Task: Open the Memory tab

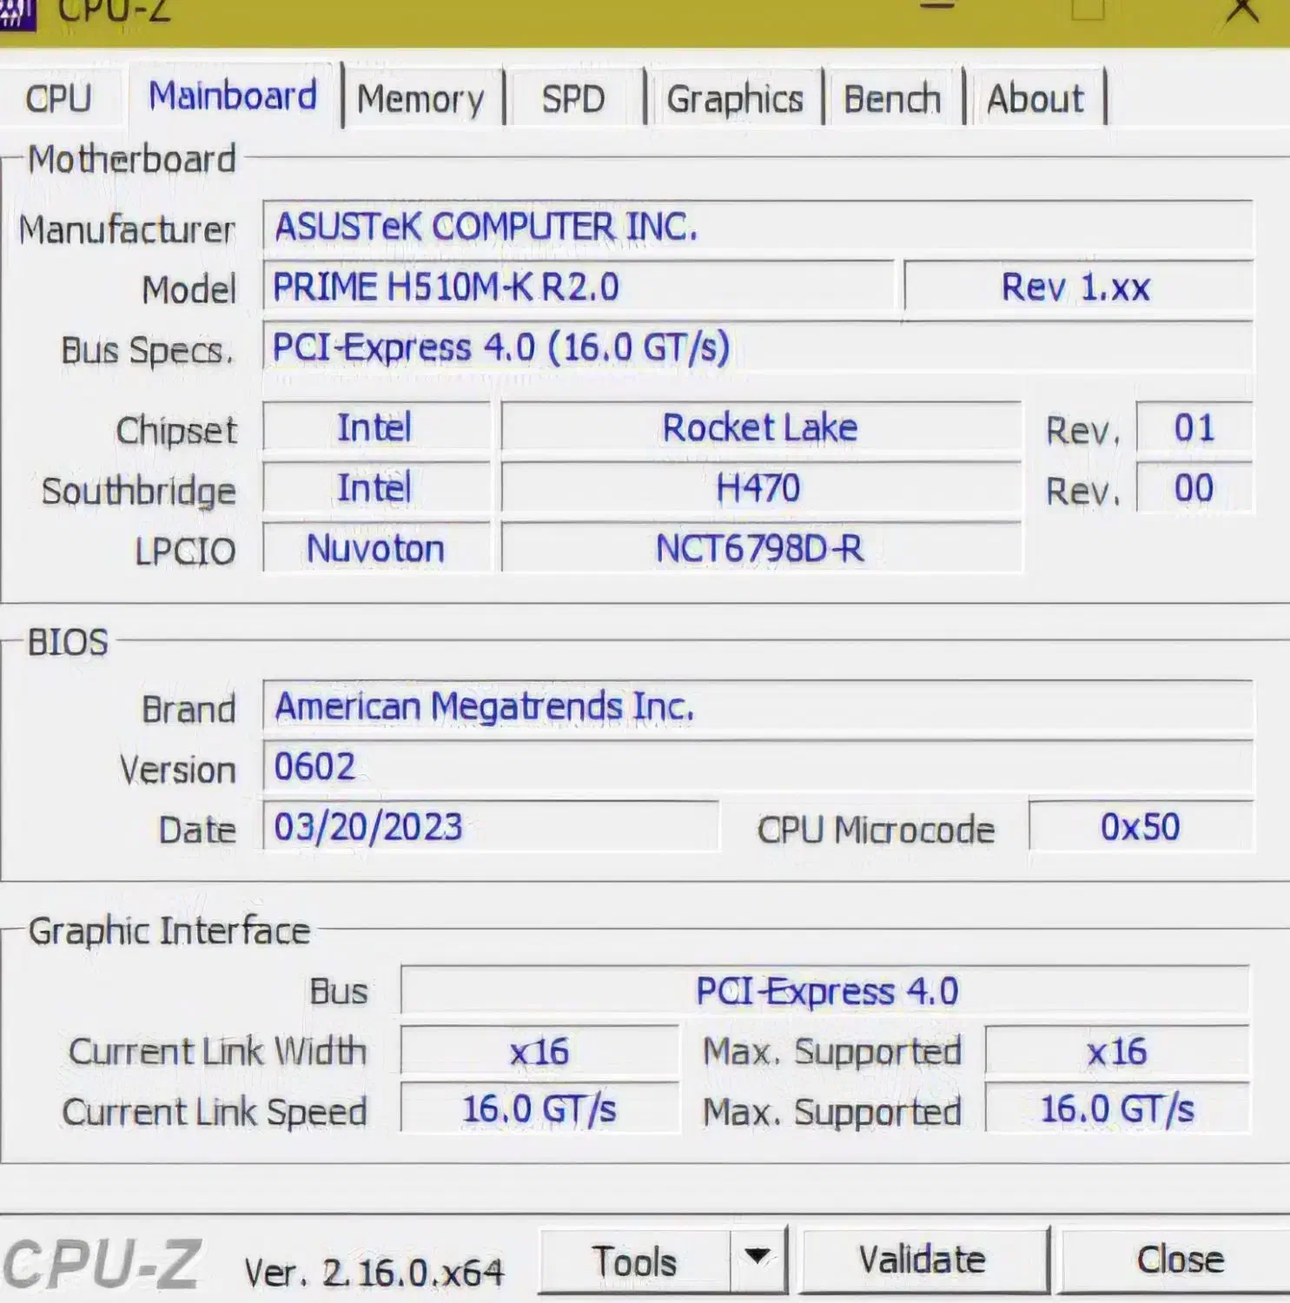Action: point(421,99)
